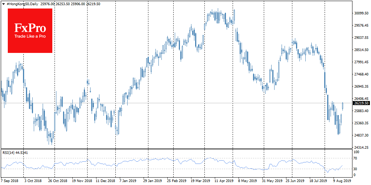Click the current price tag 26219.50
The width and height of the screenshot is (371, 185).
(x=361, y=104)
